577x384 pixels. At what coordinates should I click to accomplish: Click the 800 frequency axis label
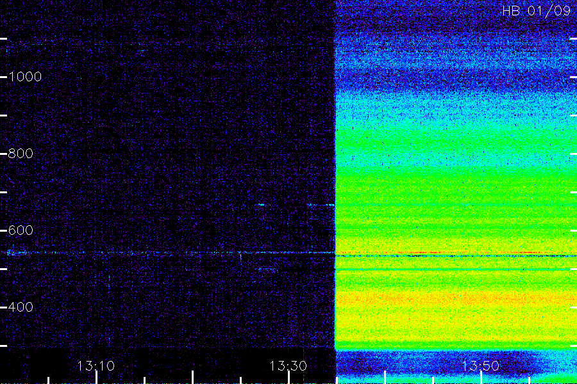pos(21,154)
